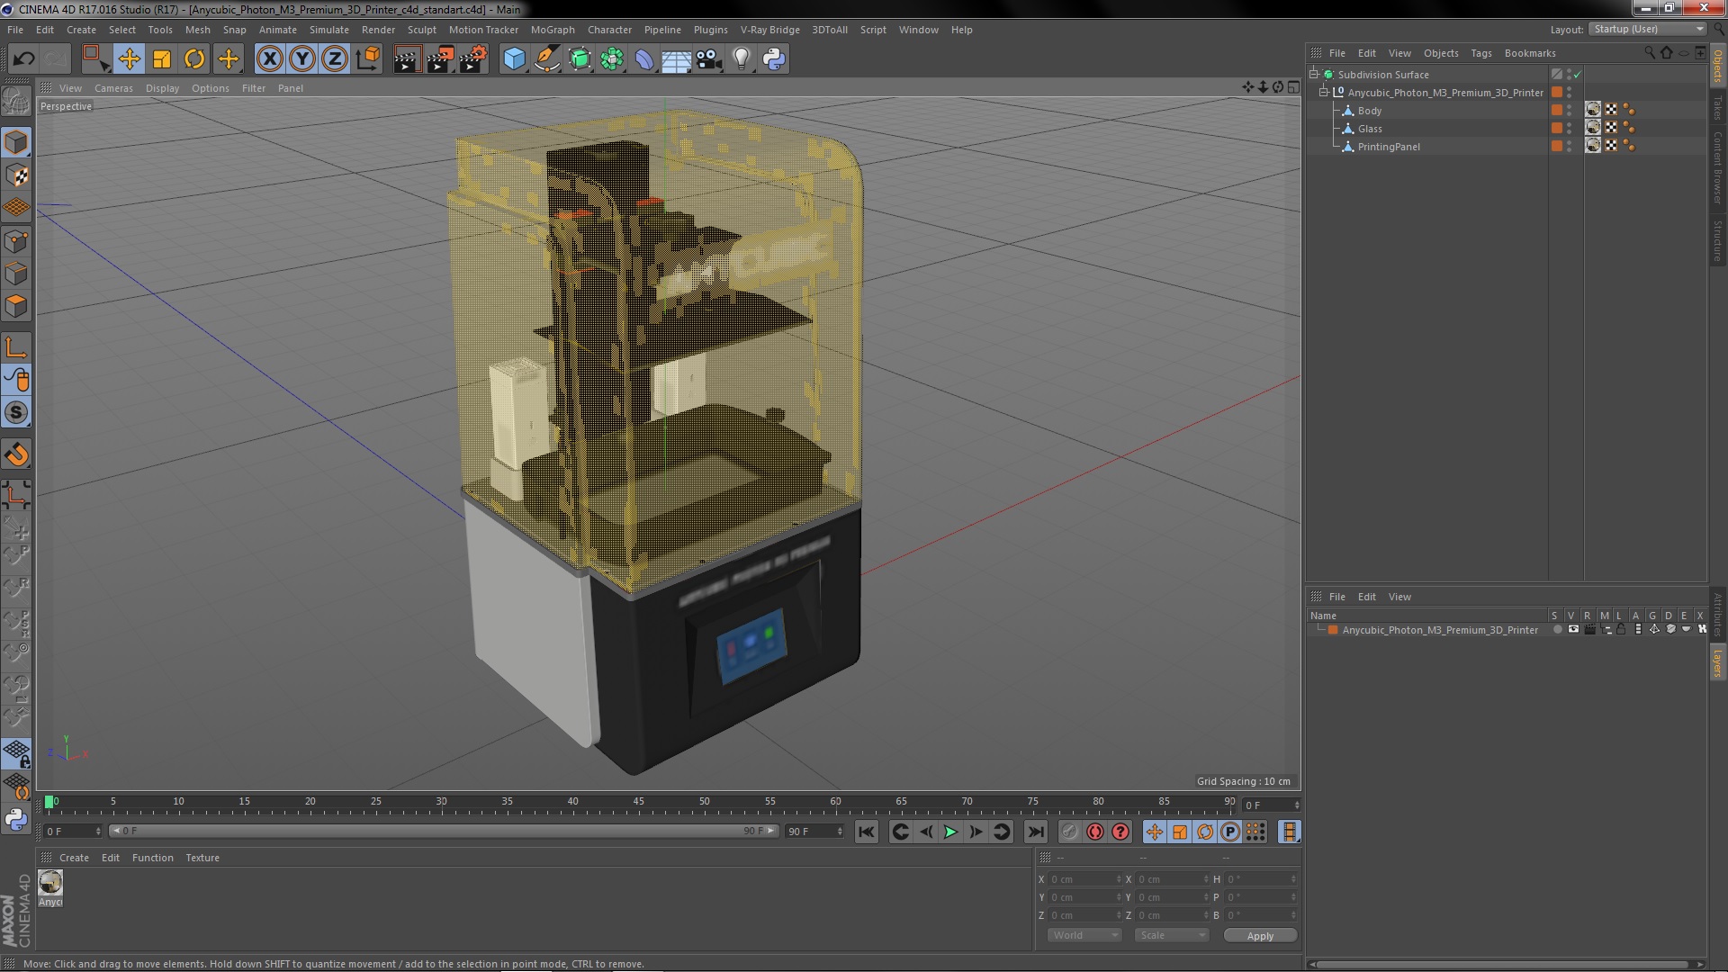Add a Cube primitive object
Screen dimensions: 1728x972
click(x=514, y=59)
